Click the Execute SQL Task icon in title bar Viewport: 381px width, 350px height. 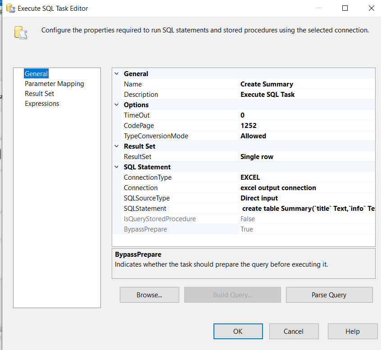pos(10,8)
